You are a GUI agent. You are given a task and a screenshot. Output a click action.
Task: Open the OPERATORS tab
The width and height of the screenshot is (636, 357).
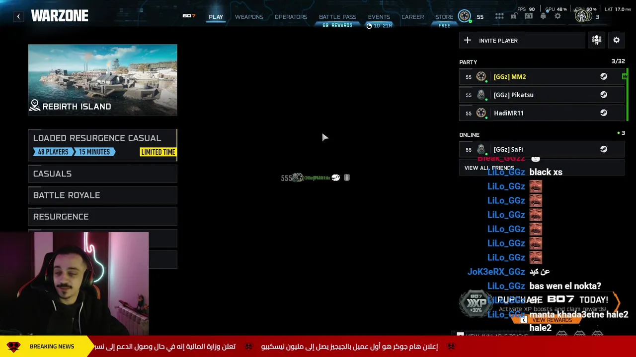[291, 17]
